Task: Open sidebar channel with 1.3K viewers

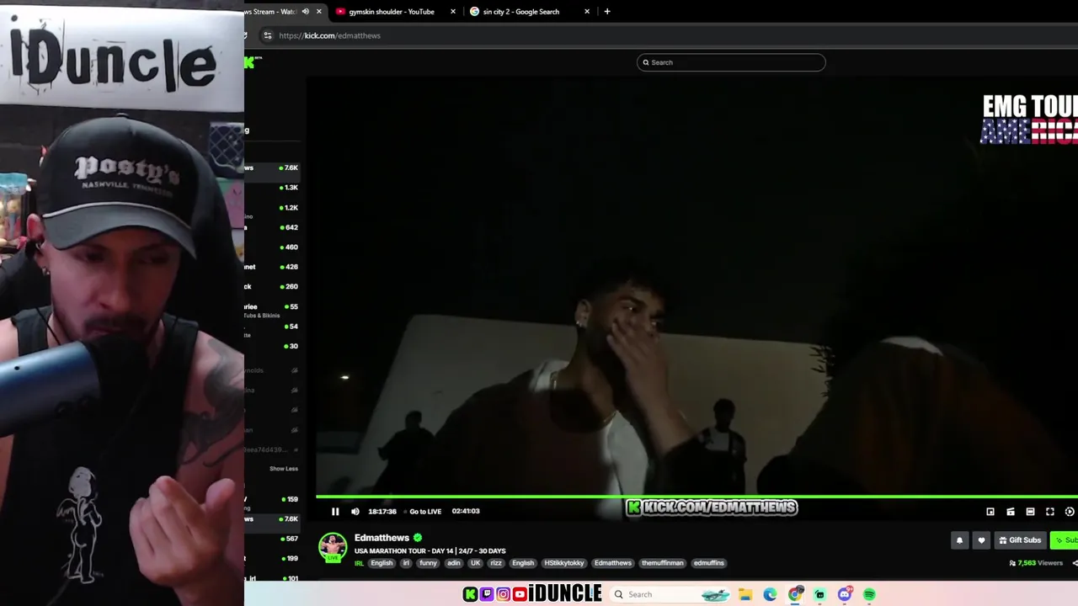Action: 272,188
